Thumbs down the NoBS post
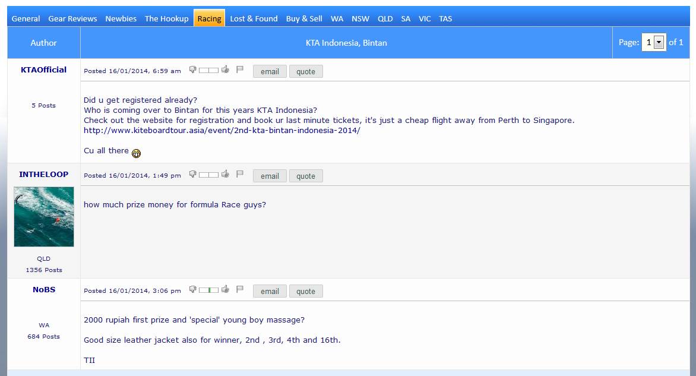Viewport: 696px width, 376px height. click(192, 290)
